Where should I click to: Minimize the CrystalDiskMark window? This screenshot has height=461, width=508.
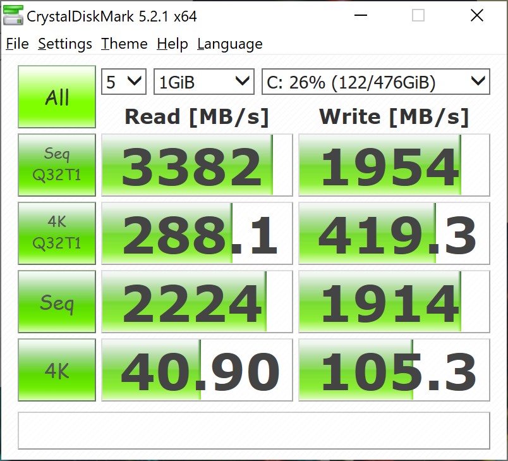point(361,15)
